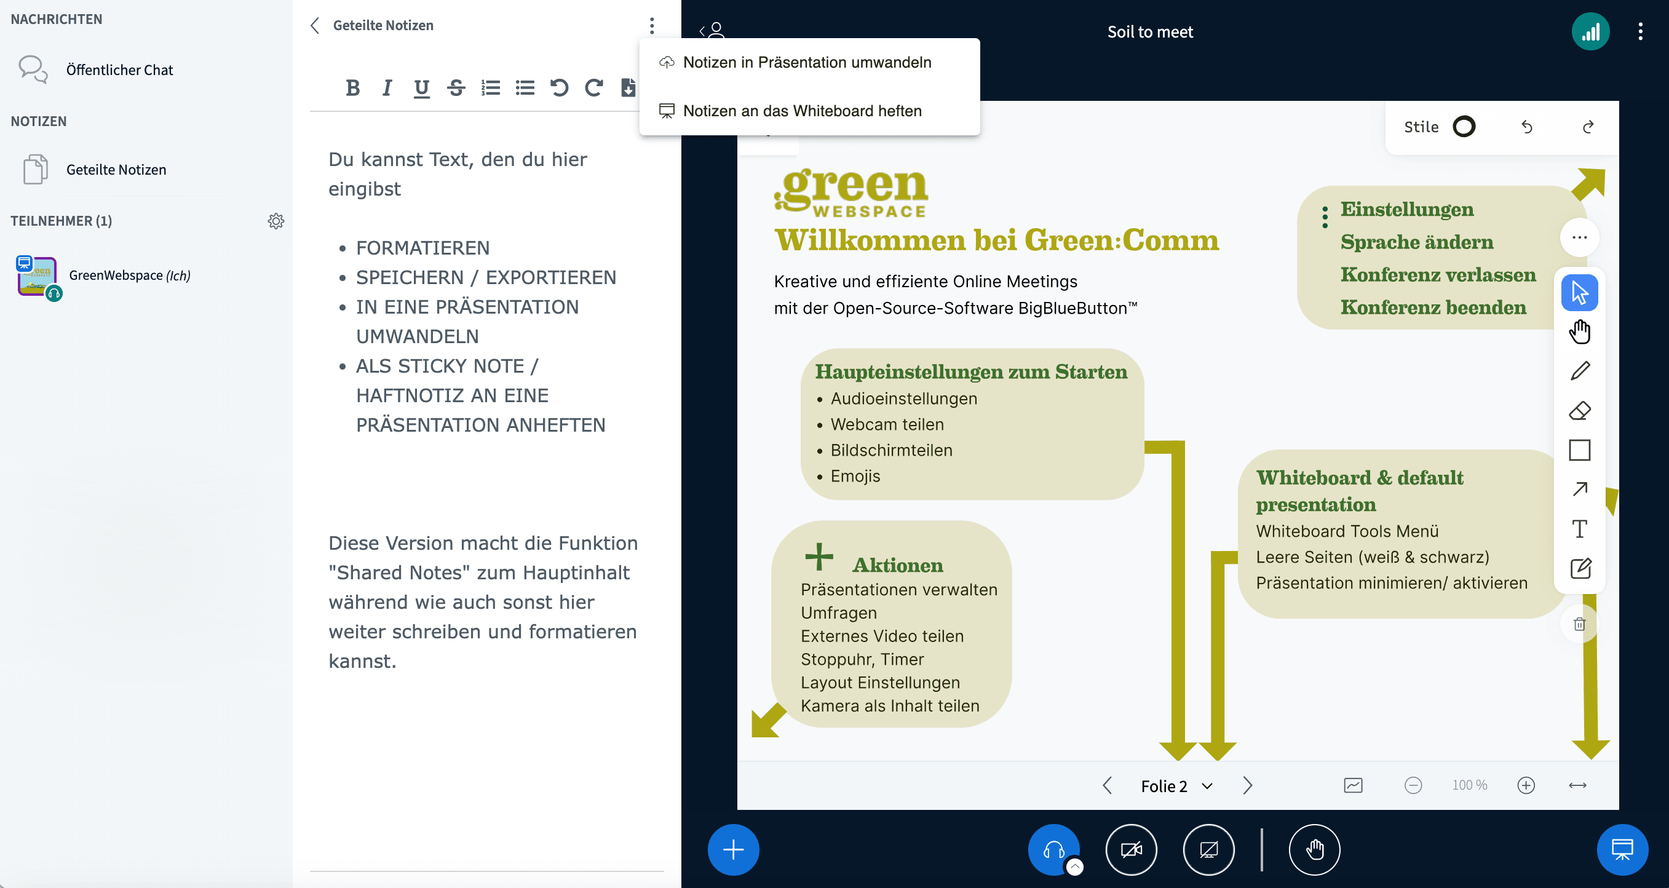This screenshot has width=1669, height=888.
Task: Go to next slide arrow
Action: (x=1247, y=786)
